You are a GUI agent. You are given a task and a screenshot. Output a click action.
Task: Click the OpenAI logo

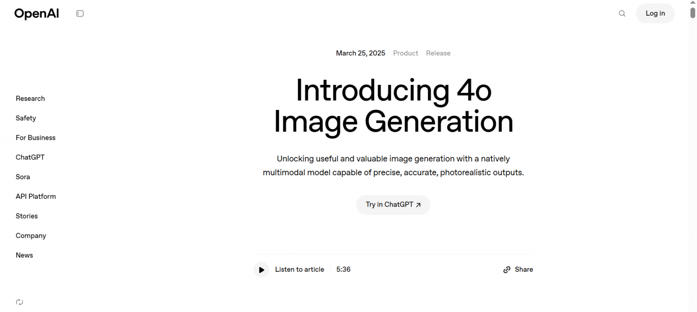pyautogui.click(x=37, y=13)
